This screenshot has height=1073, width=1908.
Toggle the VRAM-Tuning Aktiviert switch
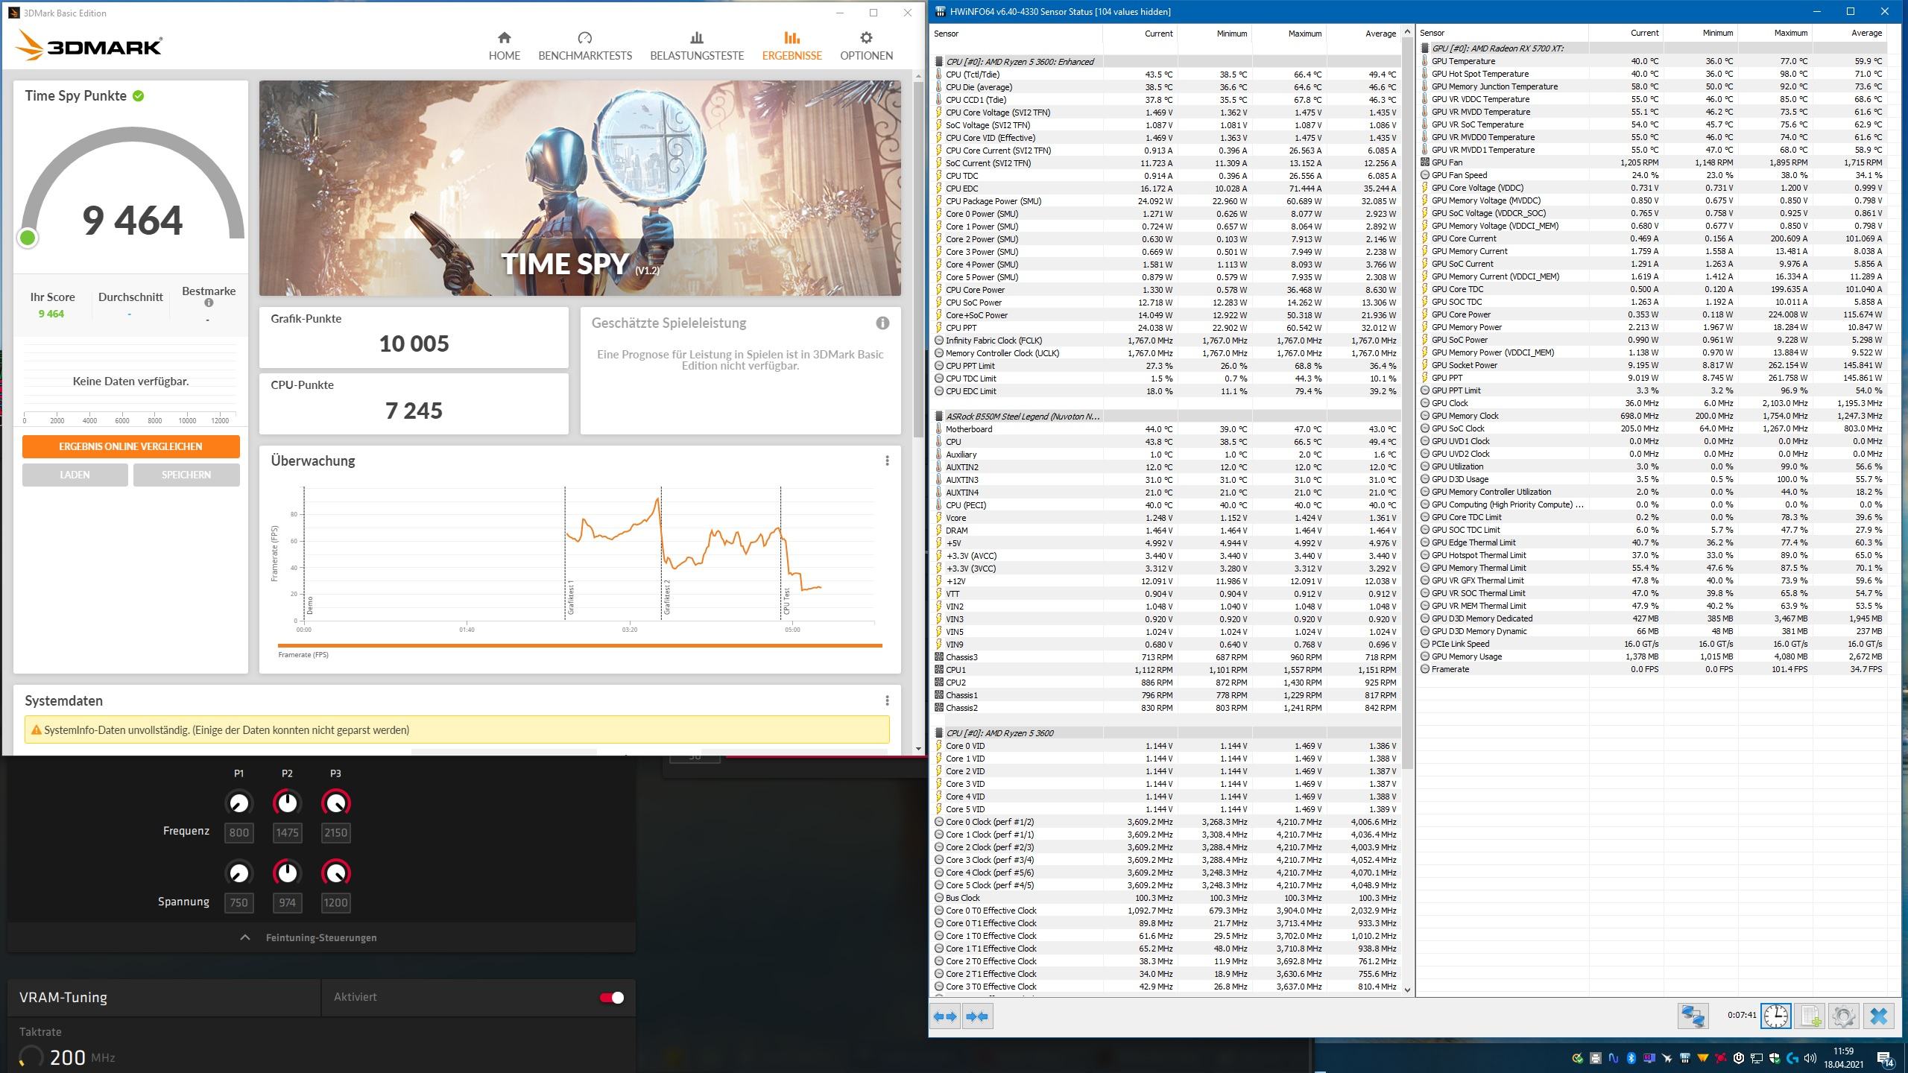[x=612, y=998]
